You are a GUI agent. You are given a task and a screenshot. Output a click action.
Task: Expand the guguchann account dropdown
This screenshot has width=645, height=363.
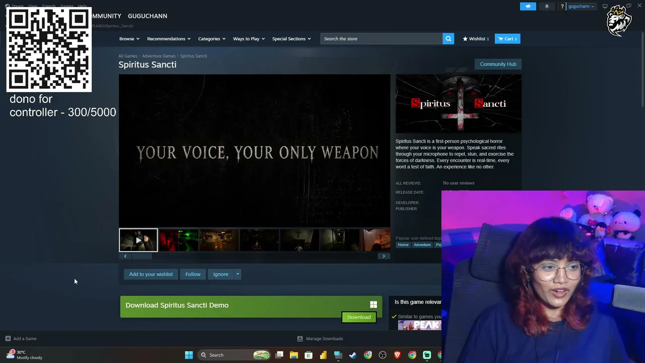click(581, 7)
